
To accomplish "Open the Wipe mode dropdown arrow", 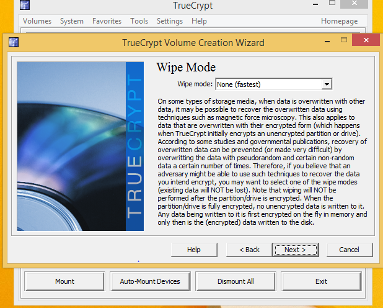I will tap(327, 84).
